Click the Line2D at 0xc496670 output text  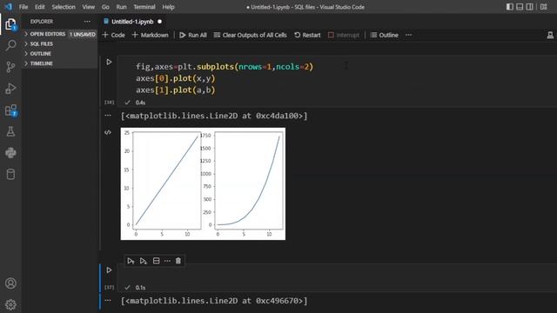(214, 301)
